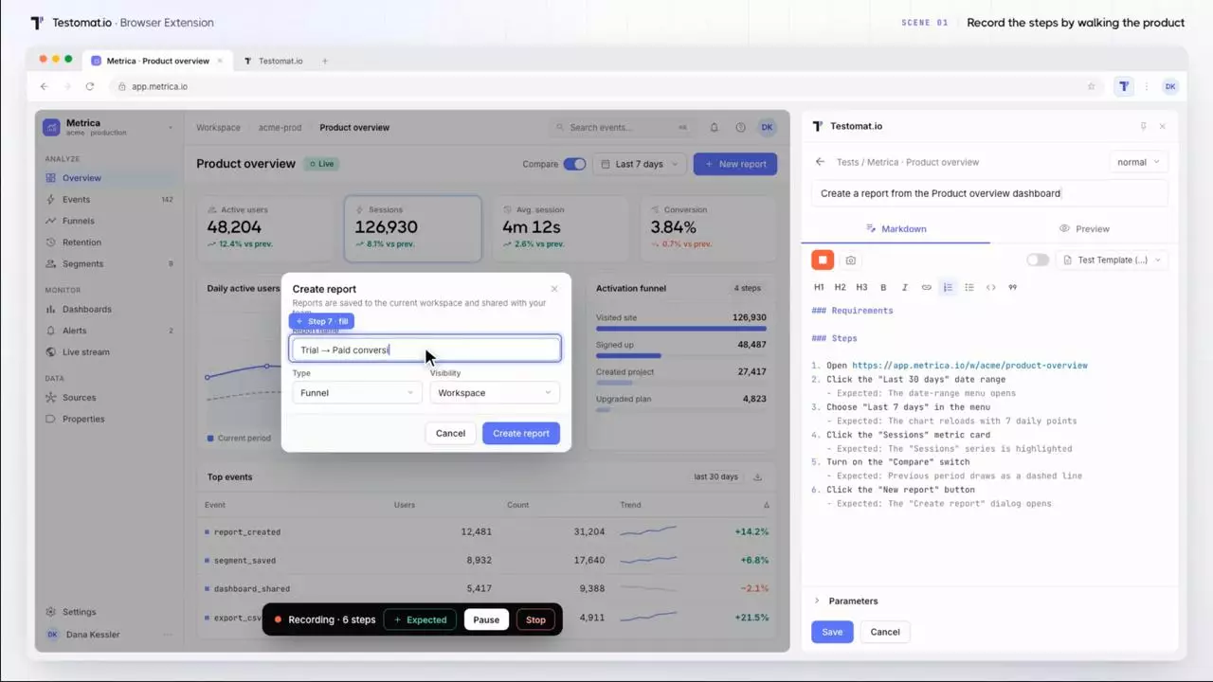Insert a link from the editor toolbar
1213x682 pixels.
click(926, 287)
